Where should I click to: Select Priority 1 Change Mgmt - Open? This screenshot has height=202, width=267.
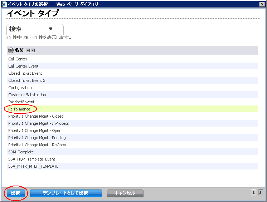click(132, 130)
